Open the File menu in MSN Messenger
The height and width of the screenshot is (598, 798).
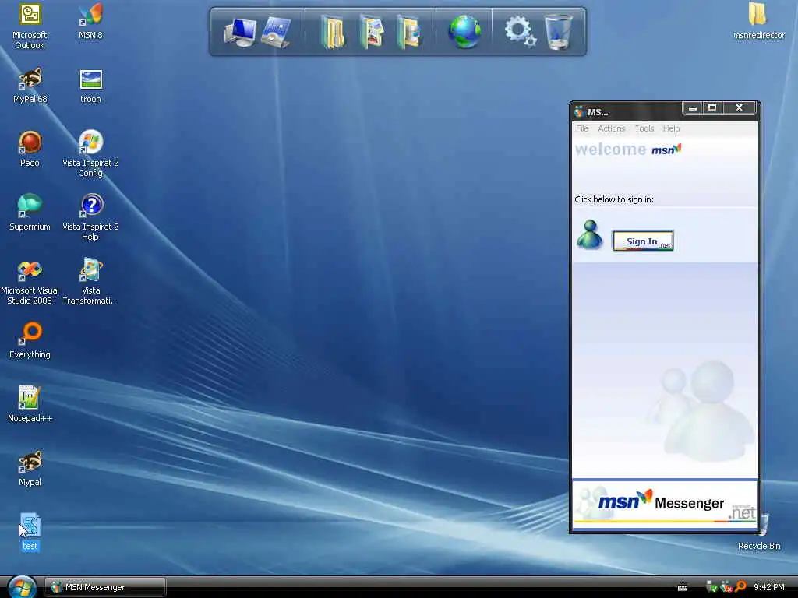582,128
